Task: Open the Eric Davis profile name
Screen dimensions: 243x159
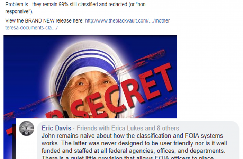Action: [x=56, y=128]
